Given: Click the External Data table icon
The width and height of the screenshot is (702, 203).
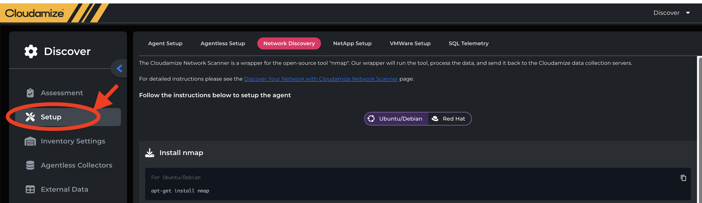Looking at the screenshot, I should pyautogui.click(x=30, y=189).
